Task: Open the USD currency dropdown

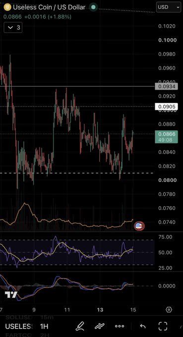Action: [169, 7]
